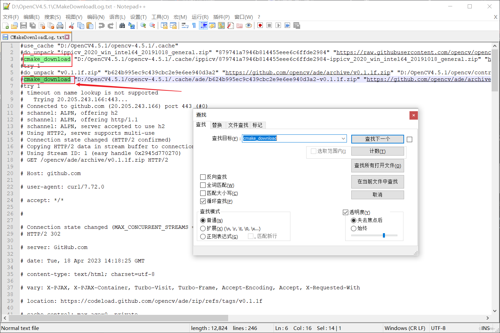The height and width of the screenshot is (333, 500).
Task: Uncheck the 循环查找 checkbox
Action: pos(203,201)
